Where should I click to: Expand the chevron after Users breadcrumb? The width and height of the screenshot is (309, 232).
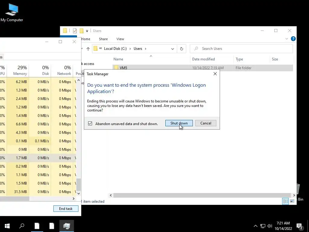(145, 49)
